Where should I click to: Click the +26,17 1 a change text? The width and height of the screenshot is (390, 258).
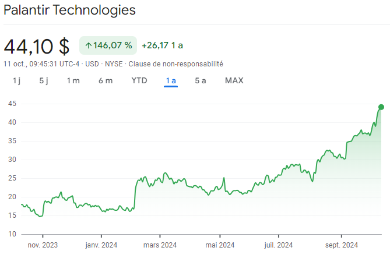pyautogui.click(x=163, y=45)
